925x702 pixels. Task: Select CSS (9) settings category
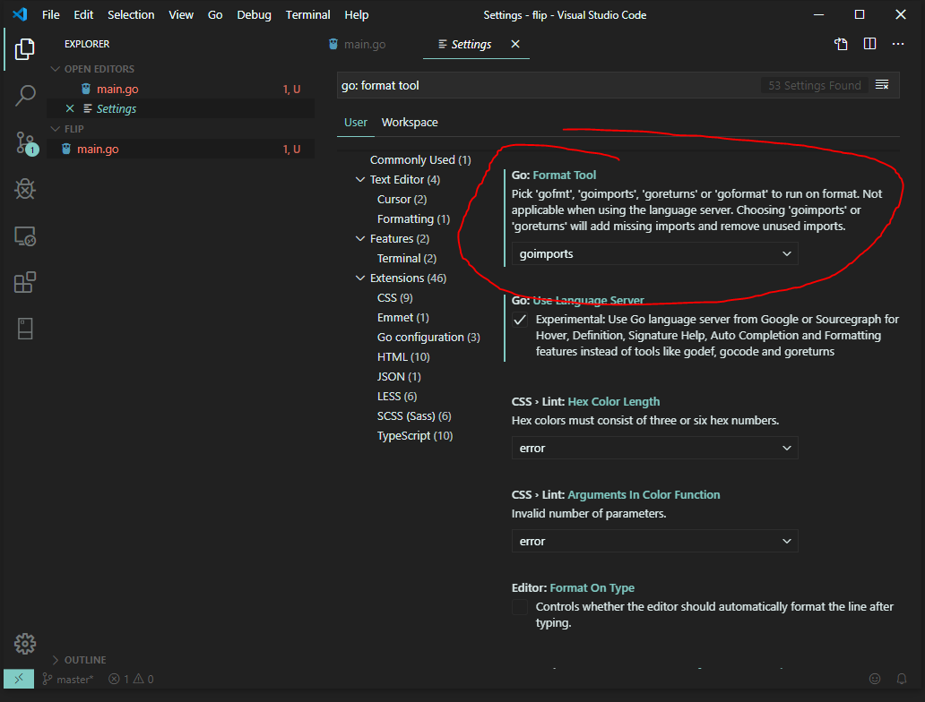pos(394,297)
